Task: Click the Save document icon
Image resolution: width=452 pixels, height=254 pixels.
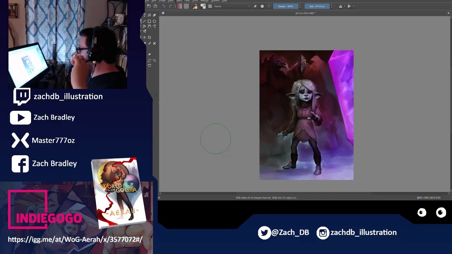Action: pyautogui.click(x=155, y=6)
